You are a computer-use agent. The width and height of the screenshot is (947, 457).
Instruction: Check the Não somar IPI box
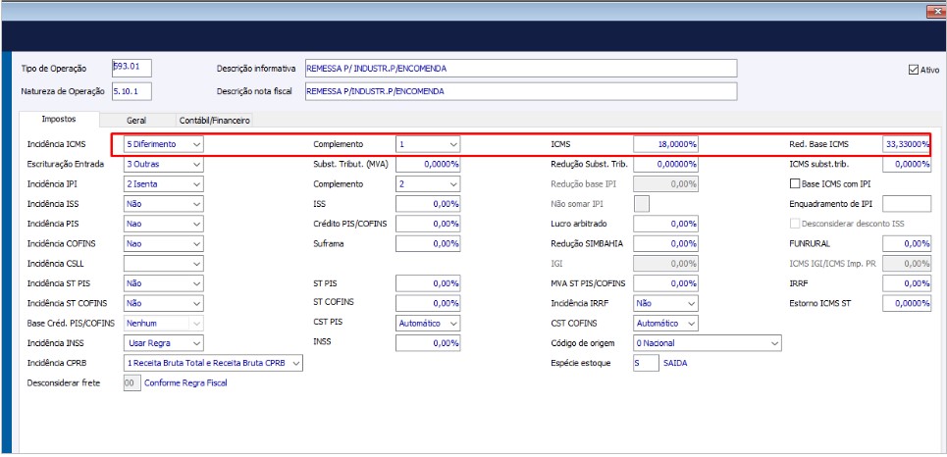click(642, 204)
